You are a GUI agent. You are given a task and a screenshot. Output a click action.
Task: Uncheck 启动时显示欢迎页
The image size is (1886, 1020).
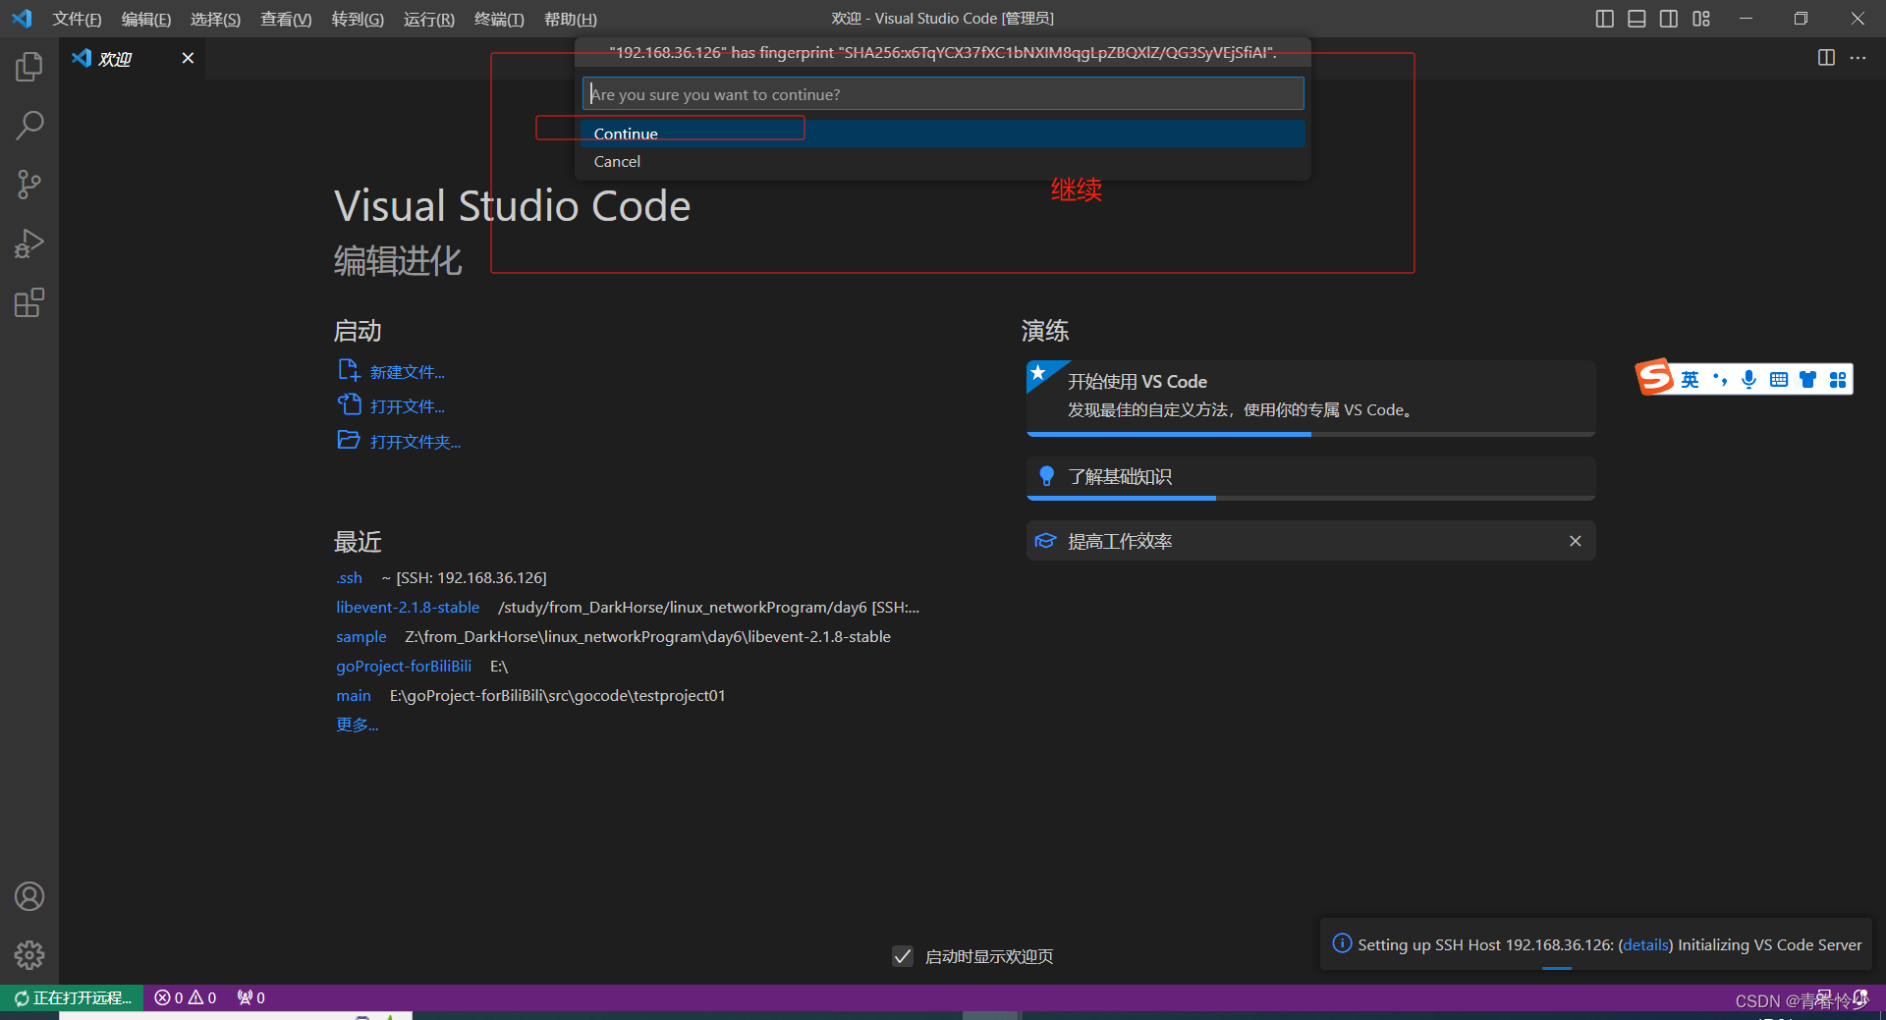pyautogui.click(x=902, y=955)
